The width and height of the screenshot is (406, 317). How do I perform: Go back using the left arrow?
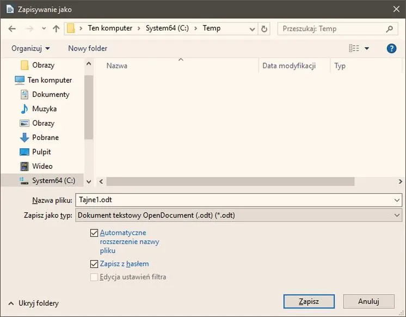coord(12,28)
